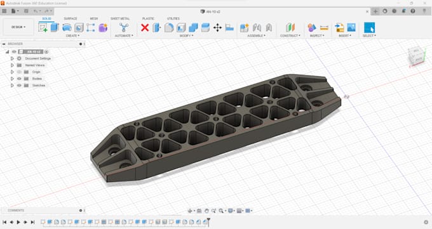
Task: Open the data panel grid icon
Action: (x=4, y=11)
